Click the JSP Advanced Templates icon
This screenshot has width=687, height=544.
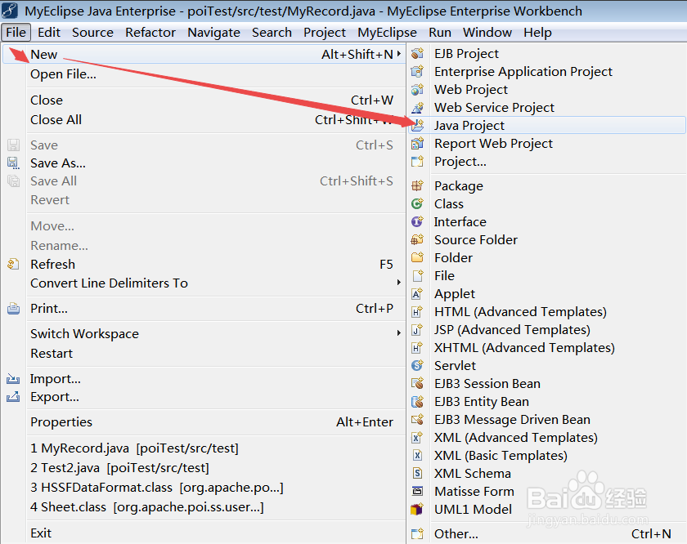(x=418, y=329)
